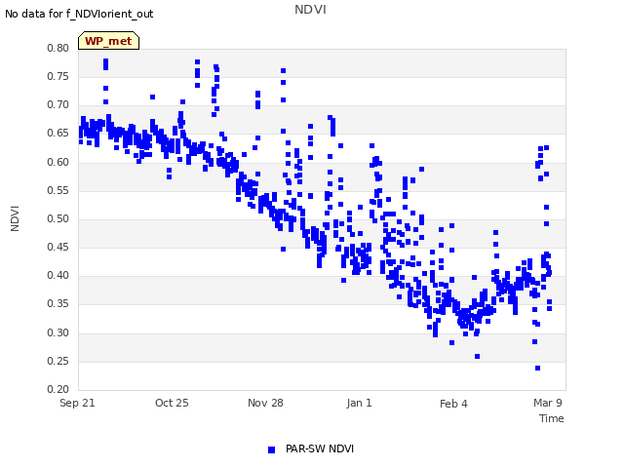Click the 0.35 y-axis tick value
Image resolution: width=624 pixels, height=468 pixels.
pyautogui.click(x=58, y=303)
